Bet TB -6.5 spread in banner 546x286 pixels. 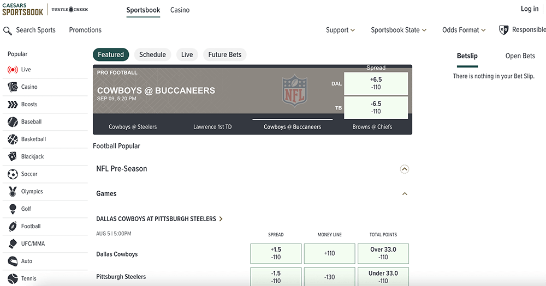click(376, 108)
